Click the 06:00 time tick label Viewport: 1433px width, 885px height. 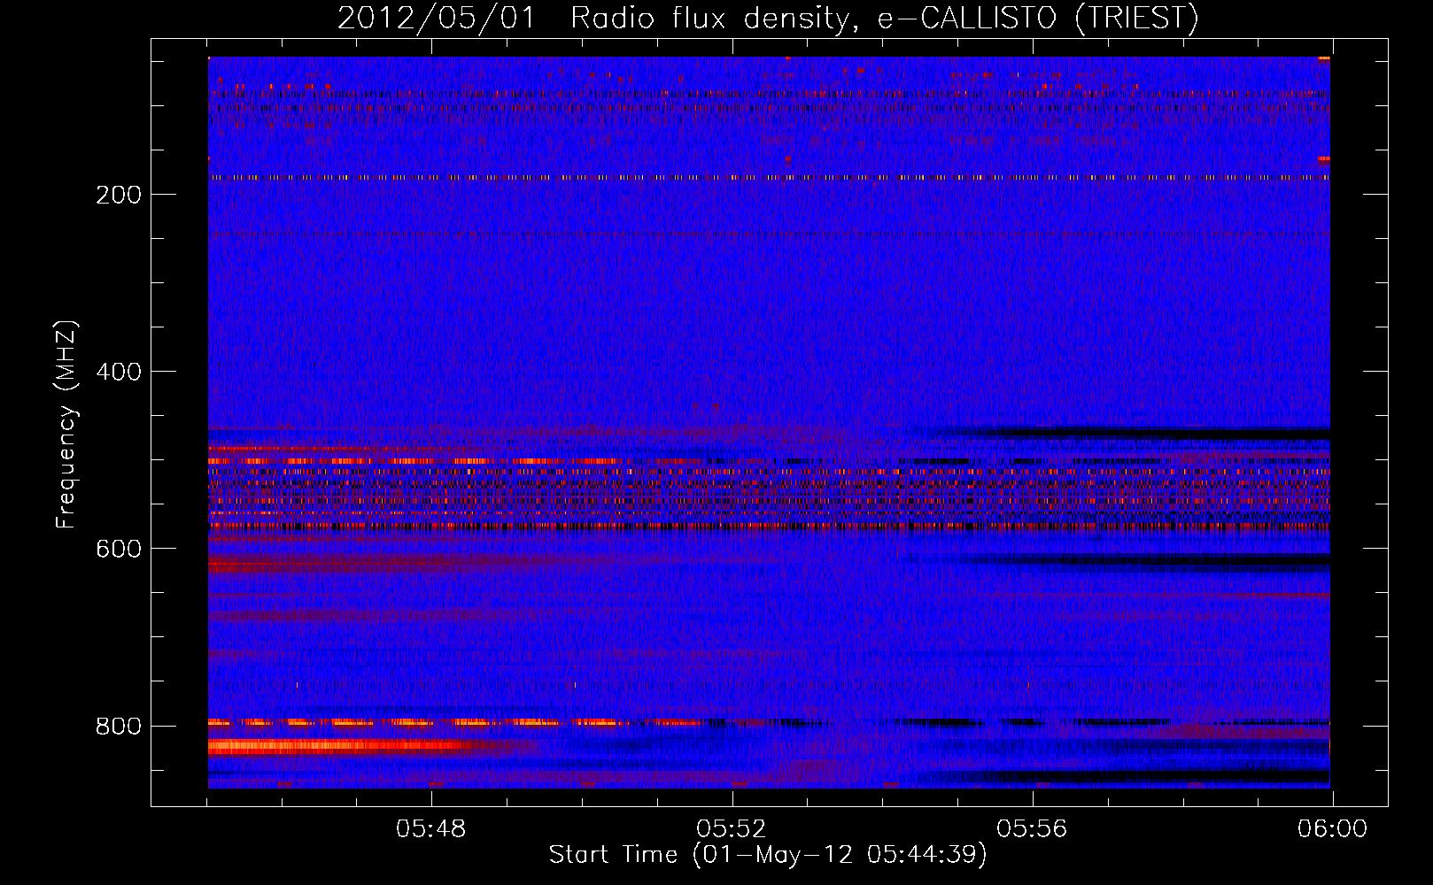pos(1332,829)
